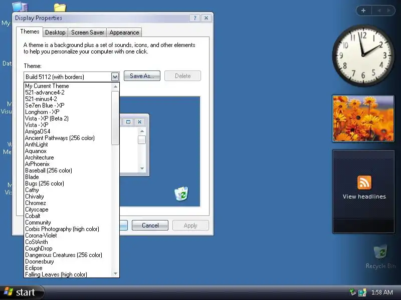Click the help question mark button
The width and height of the screenshot is (401, 300).
click(x=194, y=18)
